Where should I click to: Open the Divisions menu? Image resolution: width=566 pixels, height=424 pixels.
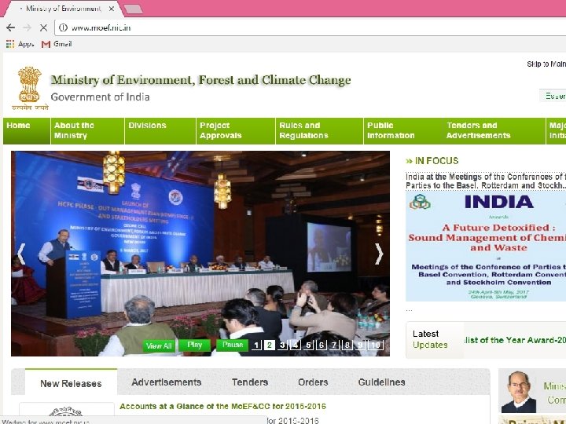[x=160, y=131]
